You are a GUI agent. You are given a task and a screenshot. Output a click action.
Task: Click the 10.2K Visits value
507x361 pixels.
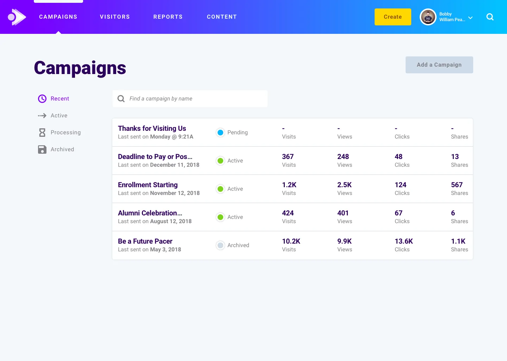tap(291, 241)
